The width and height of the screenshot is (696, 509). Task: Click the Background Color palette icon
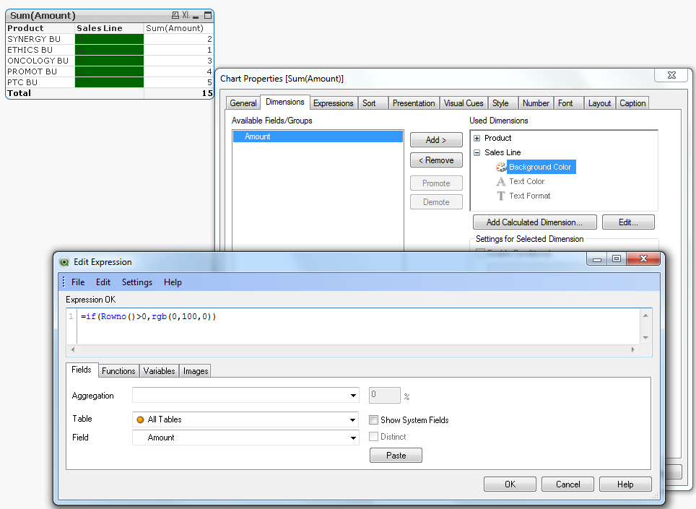click(501, 167)
